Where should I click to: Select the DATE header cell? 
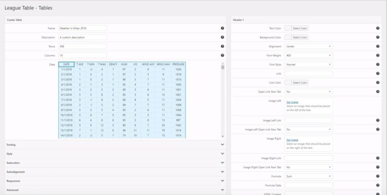(x=67, y=64)
